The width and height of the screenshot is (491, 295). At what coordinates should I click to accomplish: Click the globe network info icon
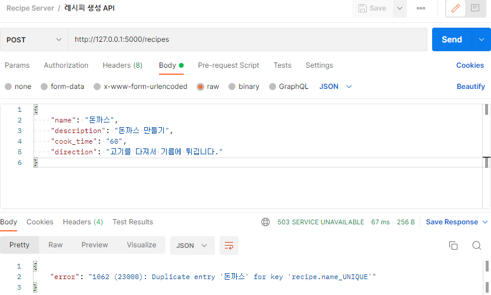266,222
